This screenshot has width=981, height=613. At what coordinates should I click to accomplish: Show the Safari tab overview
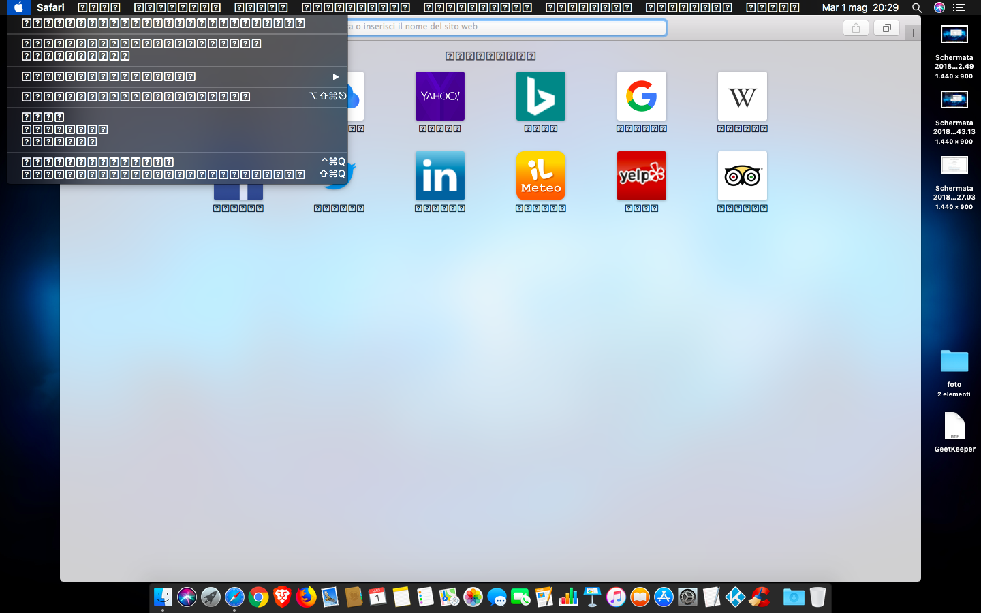(887, 28)
